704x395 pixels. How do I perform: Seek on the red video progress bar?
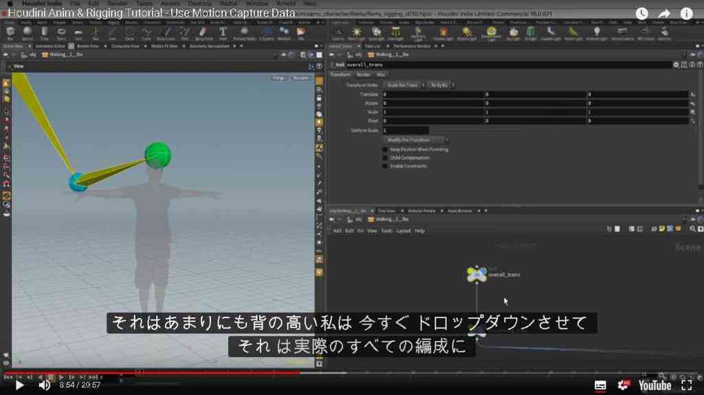(x=152, y=372)
